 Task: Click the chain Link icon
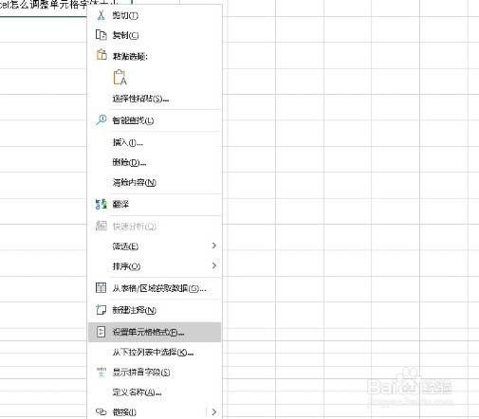[x=101, y=411]
